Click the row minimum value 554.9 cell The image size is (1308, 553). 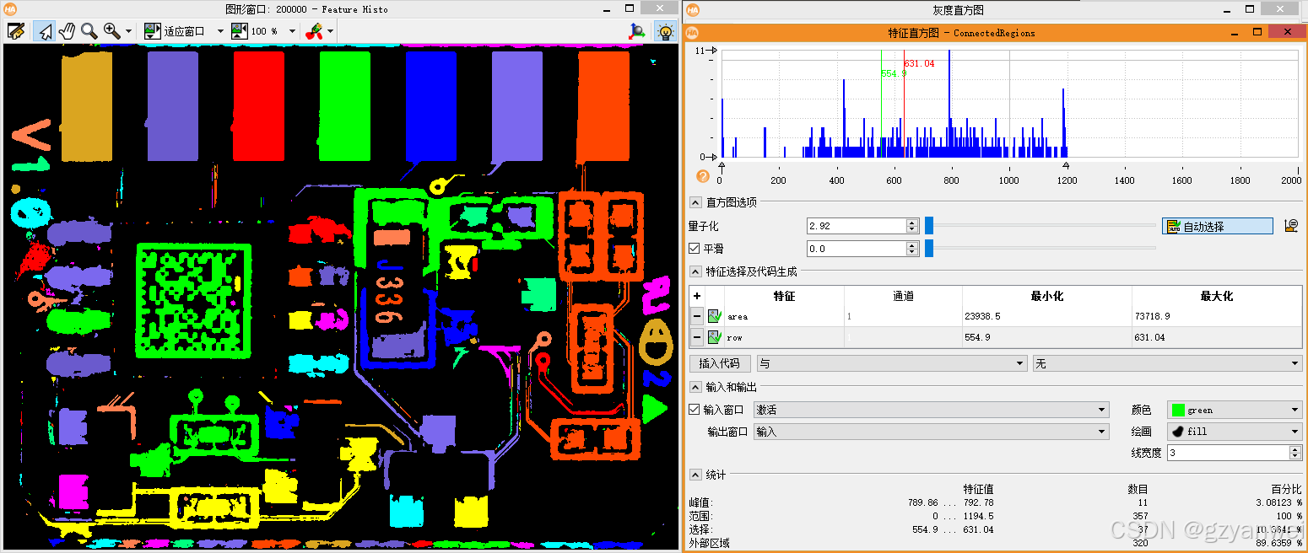pos(1046,337)
